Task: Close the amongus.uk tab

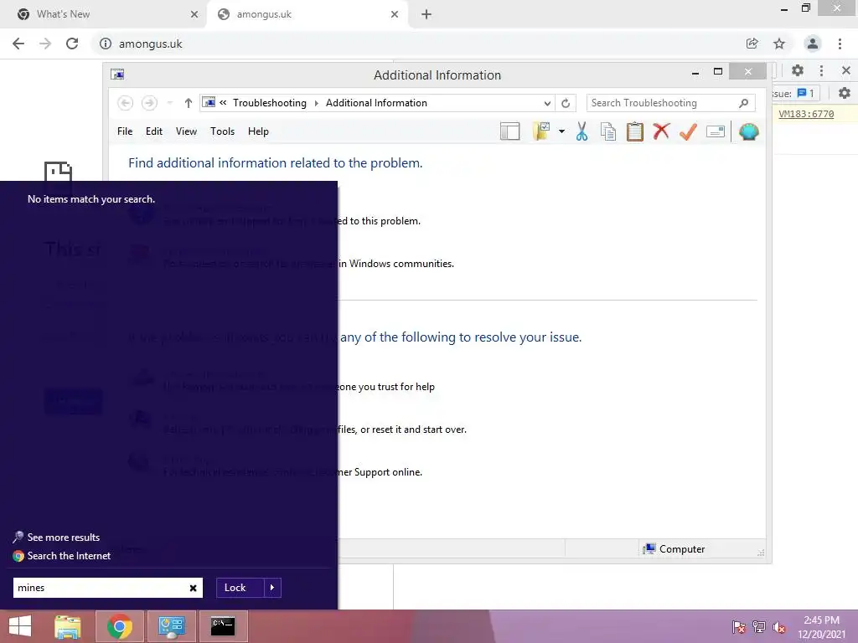Action: 395,14
